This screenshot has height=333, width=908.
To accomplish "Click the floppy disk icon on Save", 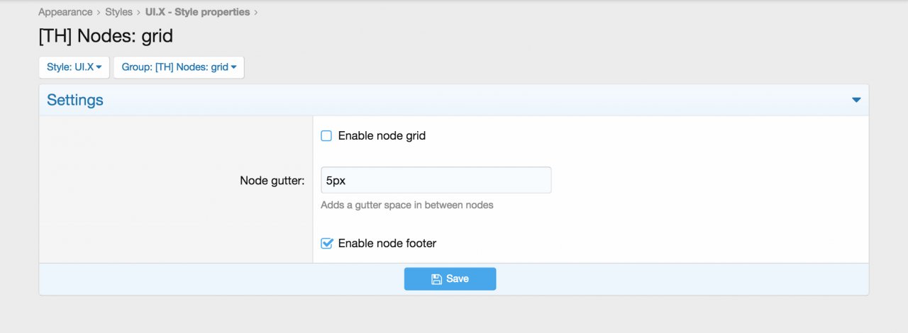I will point(437,279).
